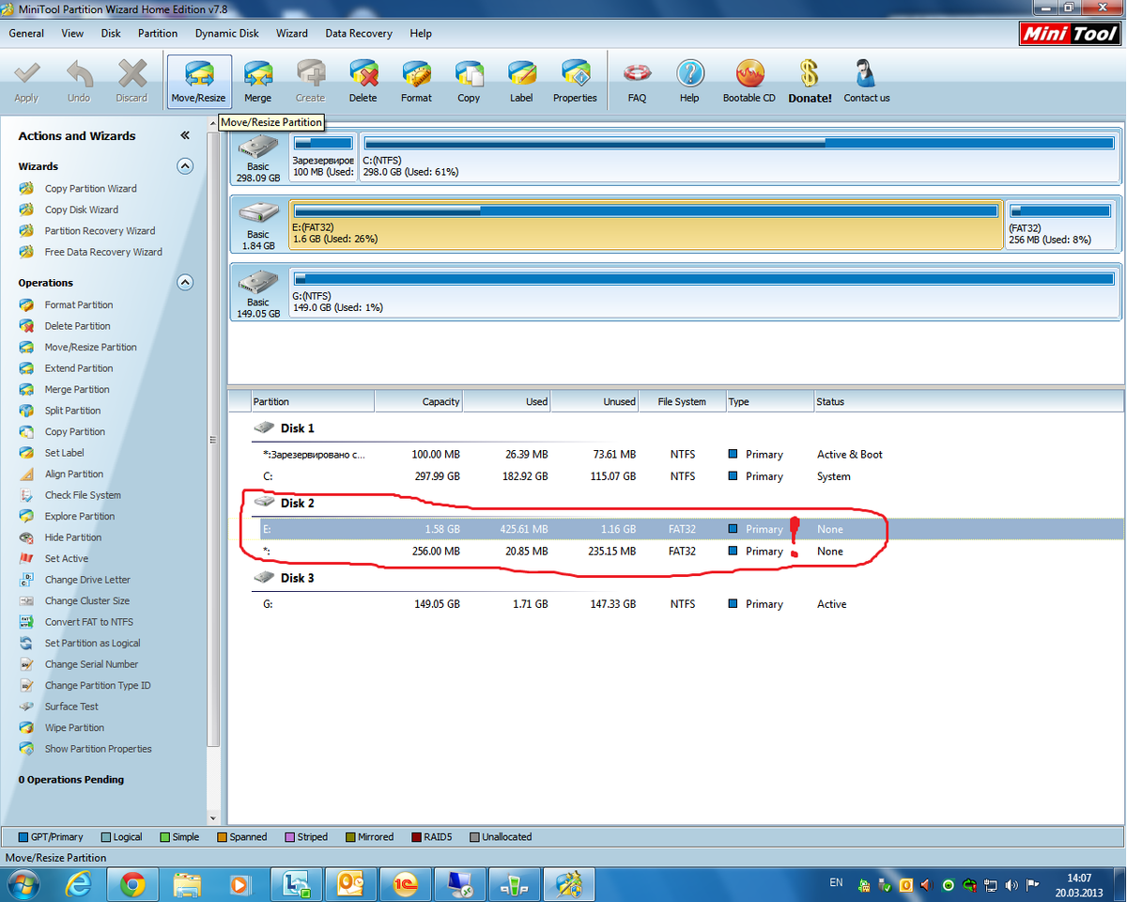Launch the Bootable CD tool
This screenshot has width=1127, height=902.
click(749, 82)
